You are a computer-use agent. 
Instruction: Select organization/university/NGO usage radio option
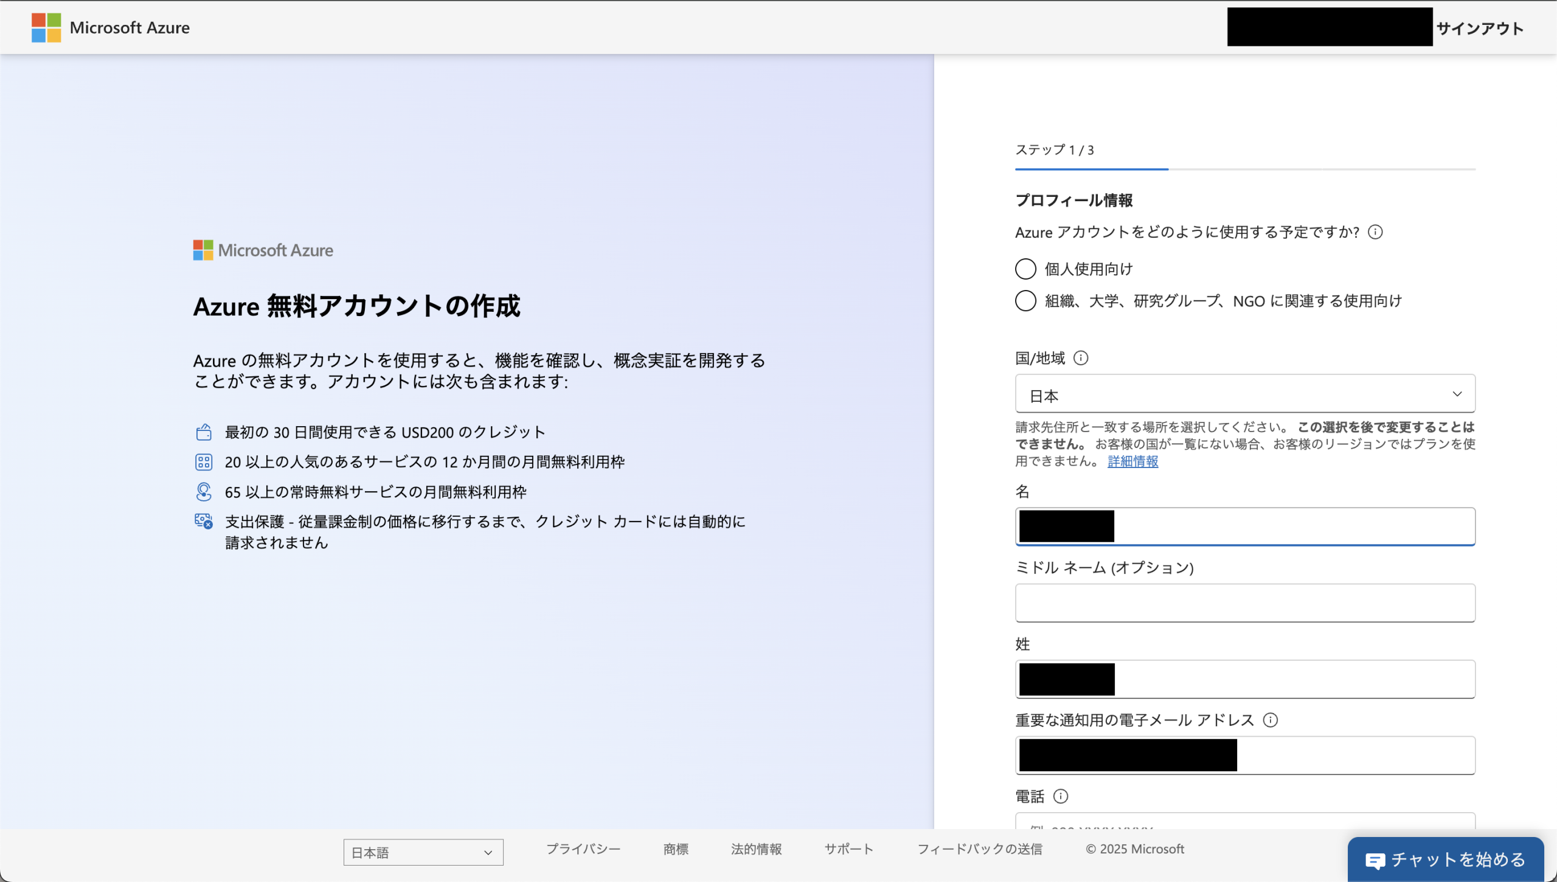(x=1025, y=301)
